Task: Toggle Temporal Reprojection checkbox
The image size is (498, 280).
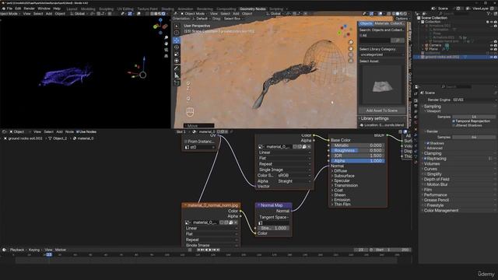Action: coord(454,121)
